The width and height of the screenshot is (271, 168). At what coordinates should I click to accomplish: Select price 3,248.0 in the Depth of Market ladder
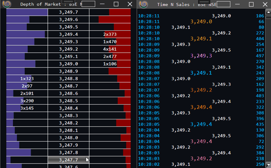(x=68, y=138)
